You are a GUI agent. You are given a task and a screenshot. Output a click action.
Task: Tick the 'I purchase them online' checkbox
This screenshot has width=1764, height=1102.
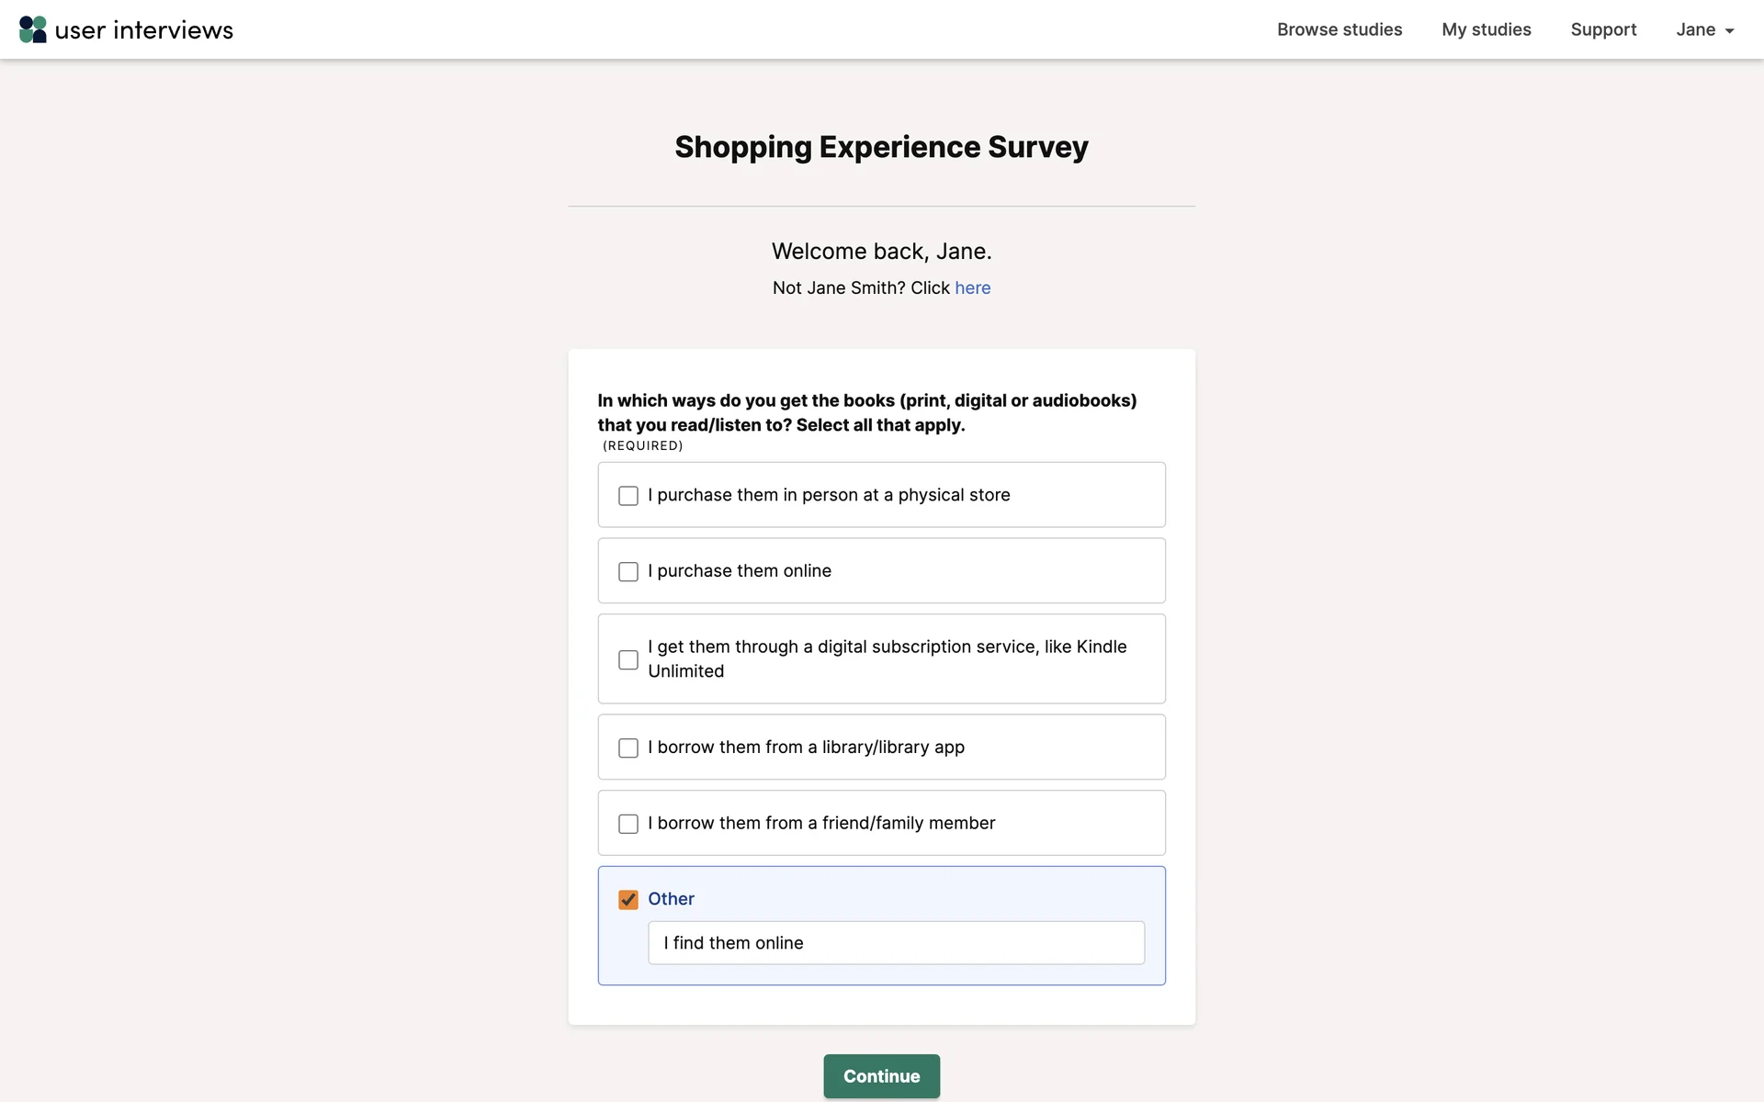click(x=628, y=572)
